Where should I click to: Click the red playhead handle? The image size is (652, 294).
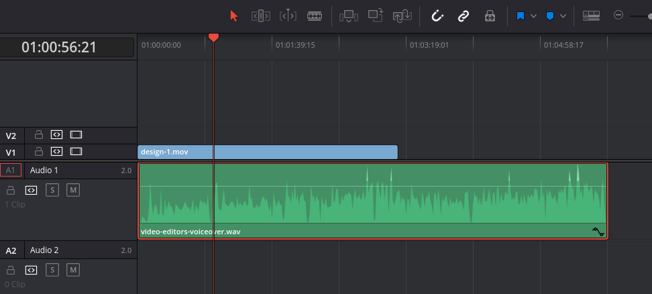(213, 38)
